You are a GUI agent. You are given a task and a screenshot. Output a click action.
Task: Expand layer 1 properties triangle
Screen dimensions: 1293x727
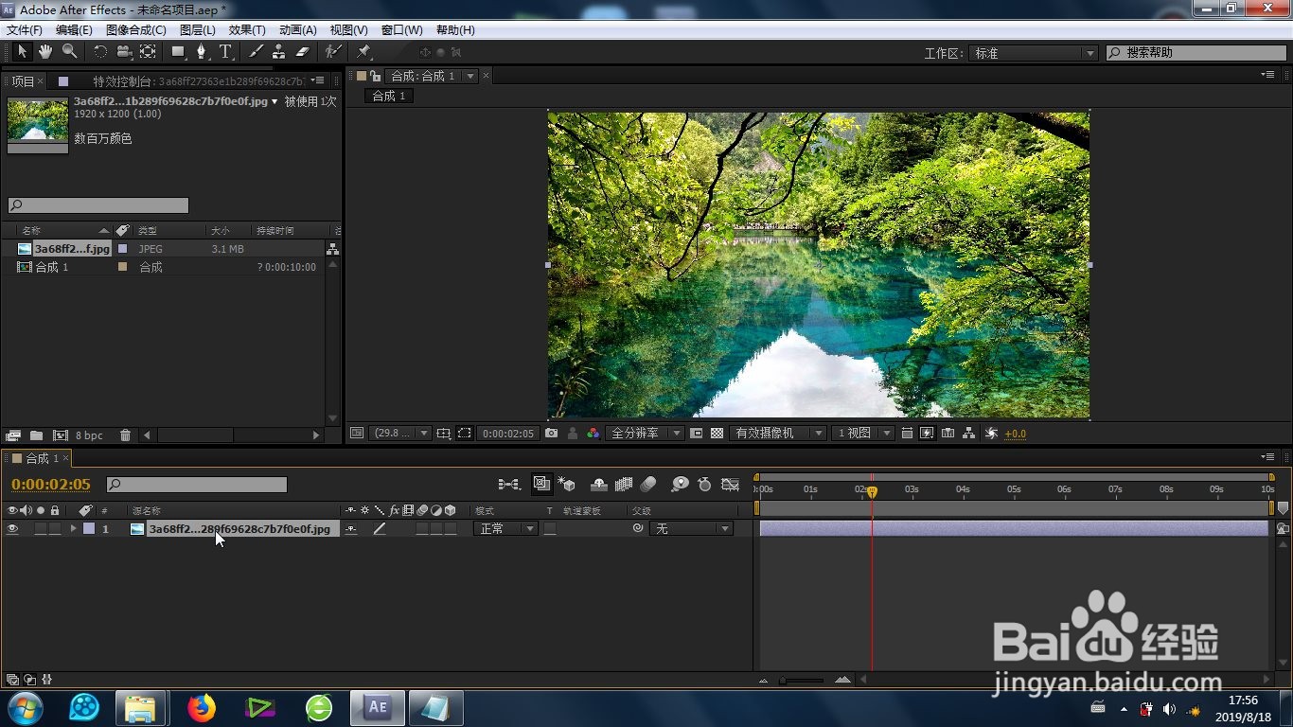click(x=73, y=529)
